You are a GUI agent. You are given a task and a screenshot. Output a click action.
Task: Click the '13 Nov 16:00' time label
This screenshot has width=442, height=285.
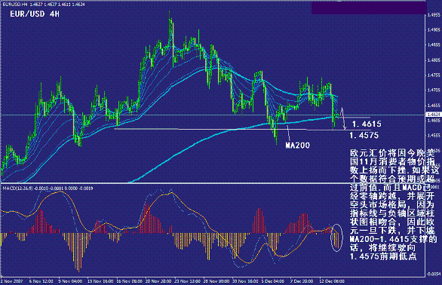(100, 281)
